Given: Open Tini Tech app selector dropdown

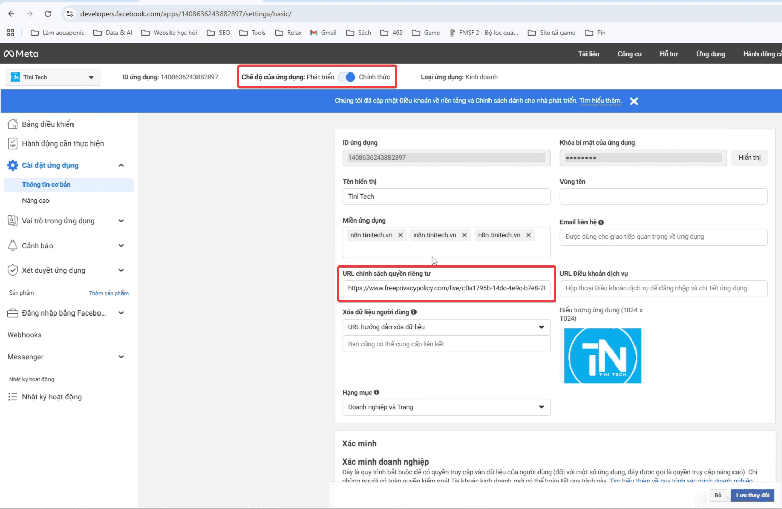Looking at the screenshot, I should (53, 77).
